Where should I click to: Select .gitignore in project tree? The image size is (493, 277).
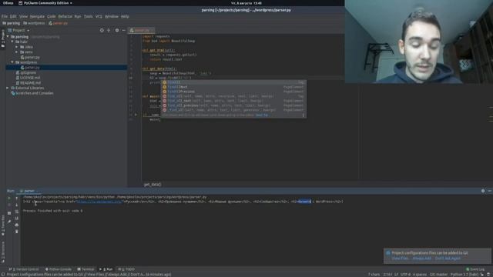click(25, 72)
